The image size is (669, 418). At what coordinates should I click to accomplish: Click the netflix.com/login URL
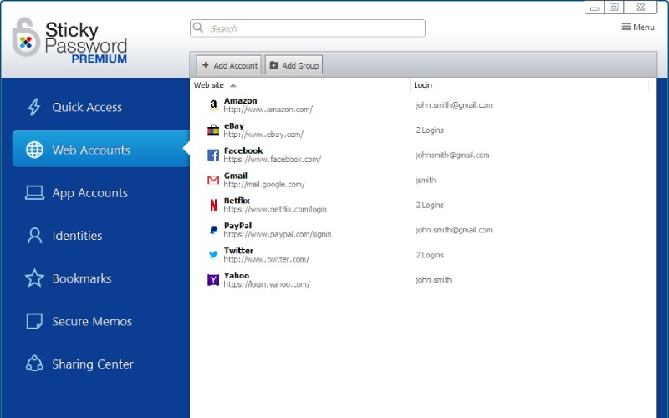pyautogui.click(x=275, y=209)
